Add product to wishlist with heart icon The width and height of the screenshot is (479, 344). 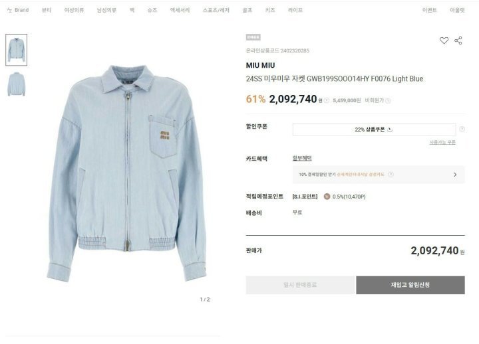444,41
